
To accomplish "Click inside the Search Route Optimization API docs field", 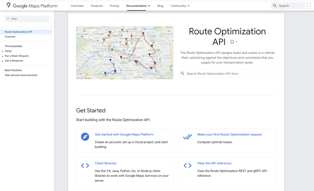I will (x=227, y=73).
